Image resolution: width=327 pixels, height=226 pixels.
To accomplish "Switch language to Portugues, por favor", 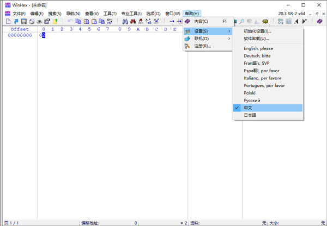I will coord(268,85).
